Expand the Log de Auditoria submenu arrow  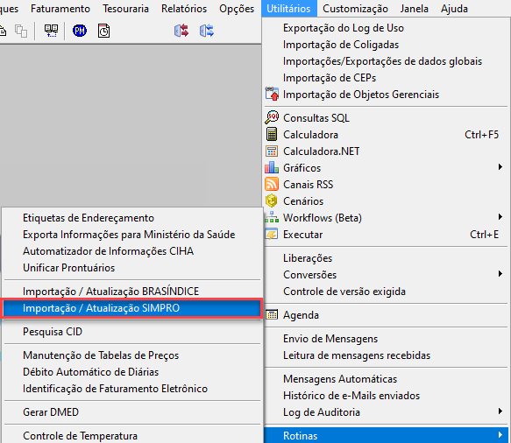(x=500, y=411)
